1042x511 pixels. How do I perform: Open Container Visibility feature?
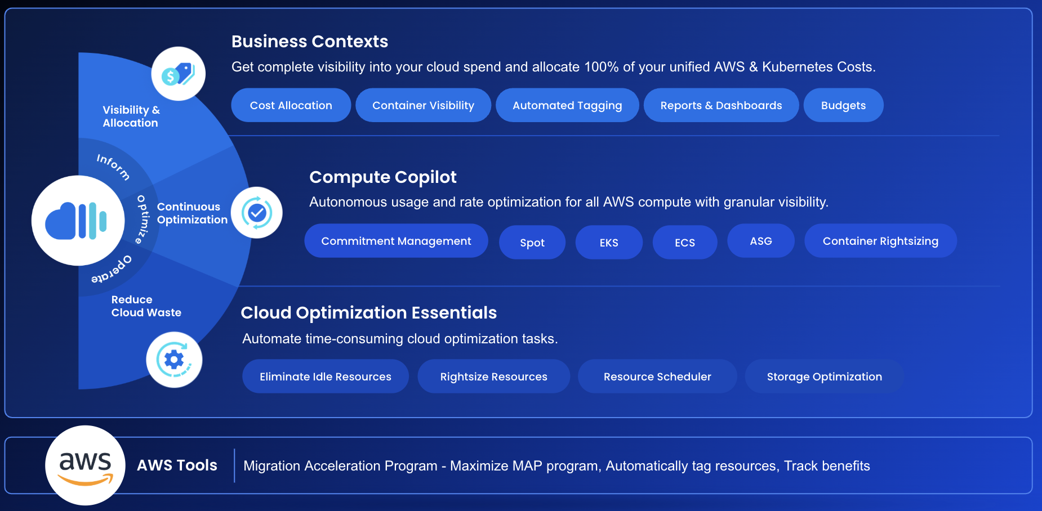(x=423, y=105)
